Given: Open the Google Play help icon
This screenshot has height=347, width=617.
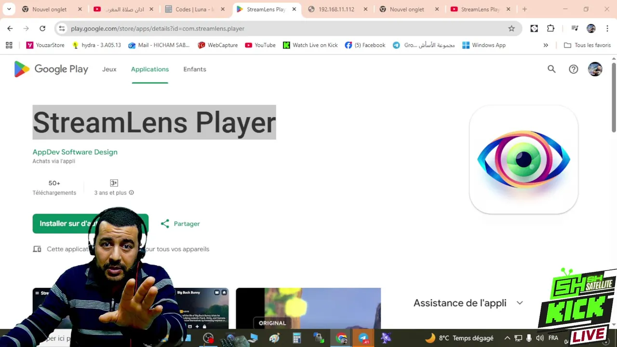Looking at the screenshot, I should (573, 69).
